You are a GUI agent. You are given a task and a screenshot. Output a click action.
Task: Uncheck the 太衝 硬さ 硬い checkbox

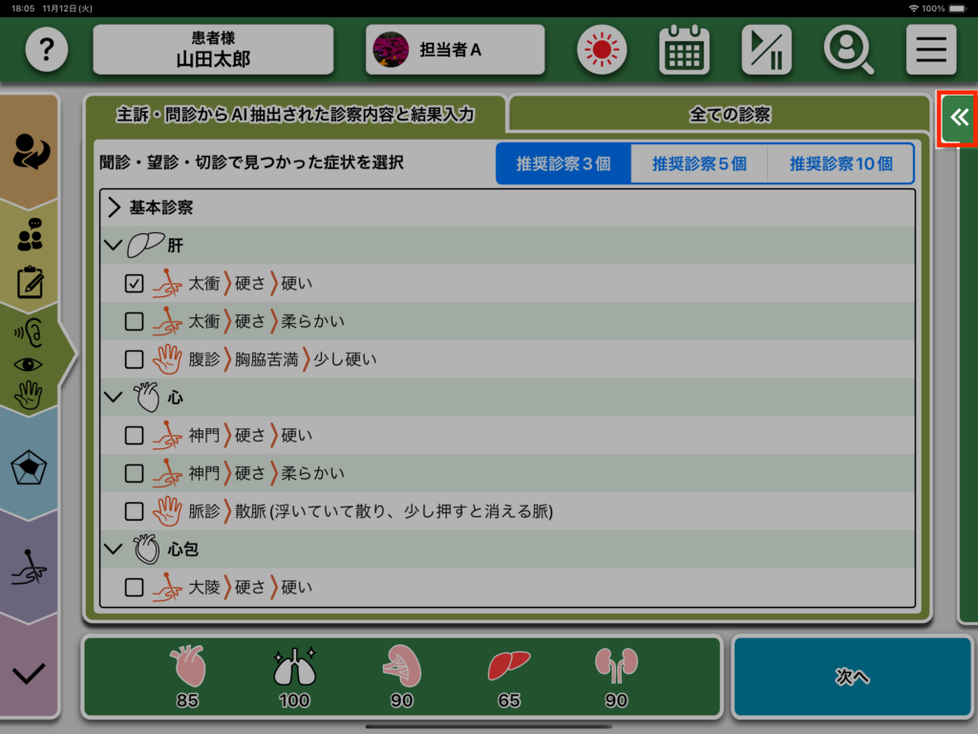[135, 284]
